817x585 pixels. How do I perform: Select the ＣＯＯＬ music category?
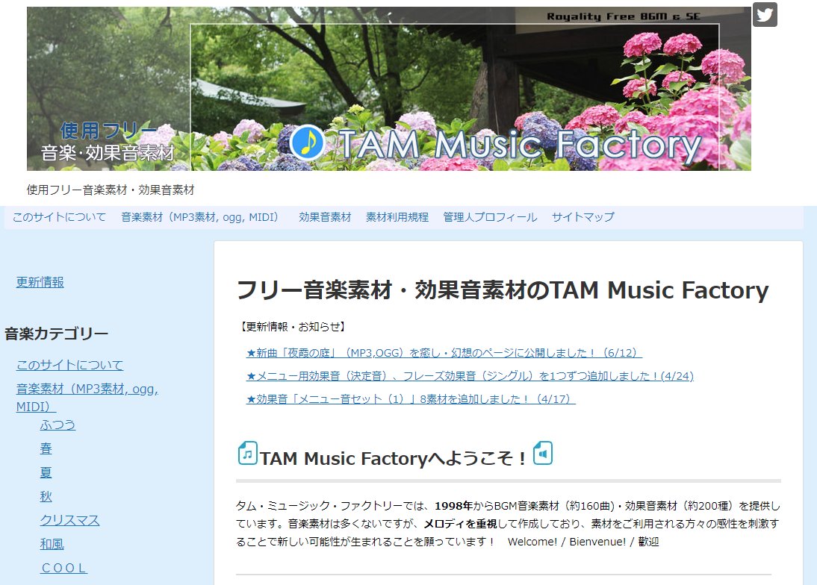[63, 568]
